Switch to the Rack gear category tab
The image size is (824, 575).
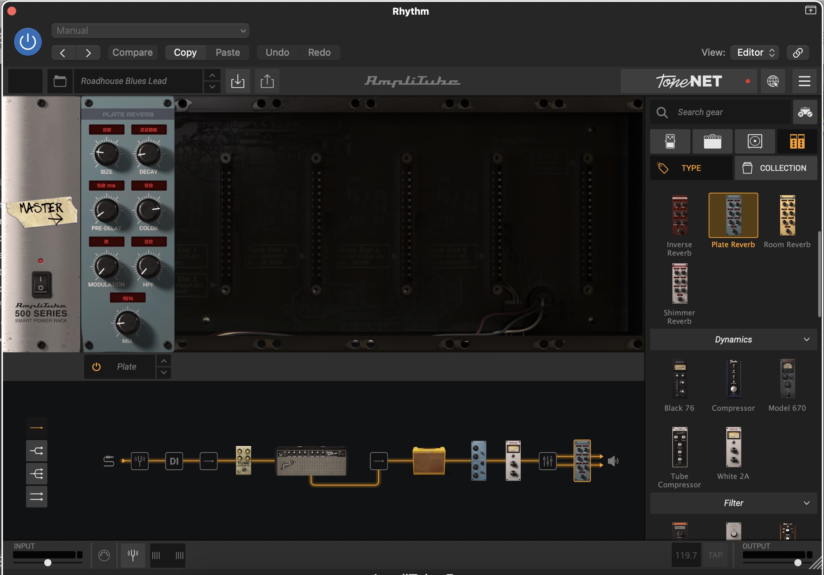tap(797, 141)
